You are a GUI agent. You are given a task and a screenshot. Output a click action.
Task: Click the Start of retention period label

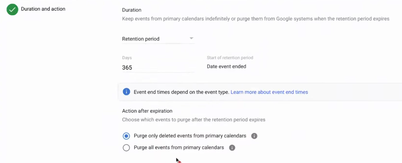[230, 58]
